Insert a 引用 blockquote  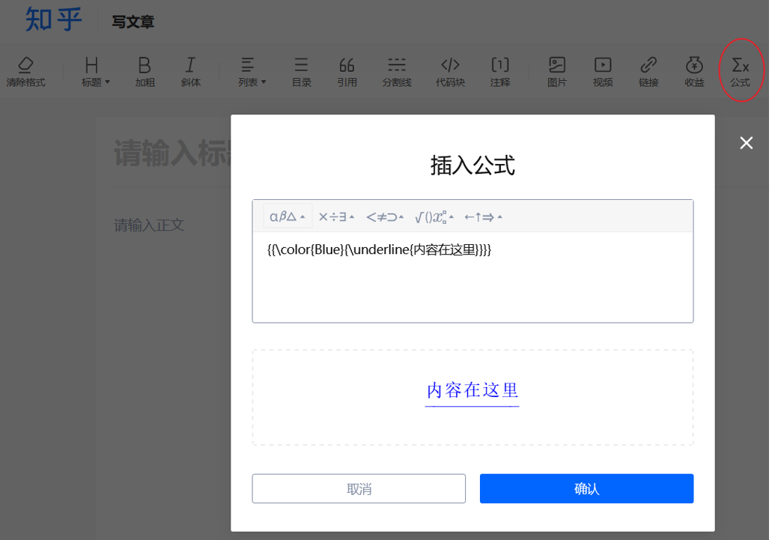347,72
